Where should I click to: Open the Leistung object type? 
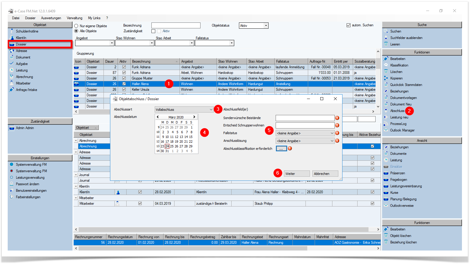pyautogui.click(x=22, y=70)
